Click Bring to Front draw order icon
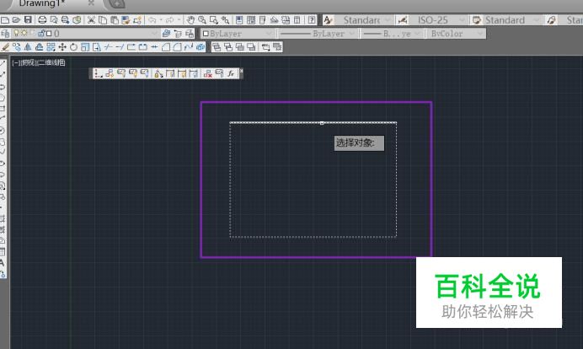 [x=217, y=47]
